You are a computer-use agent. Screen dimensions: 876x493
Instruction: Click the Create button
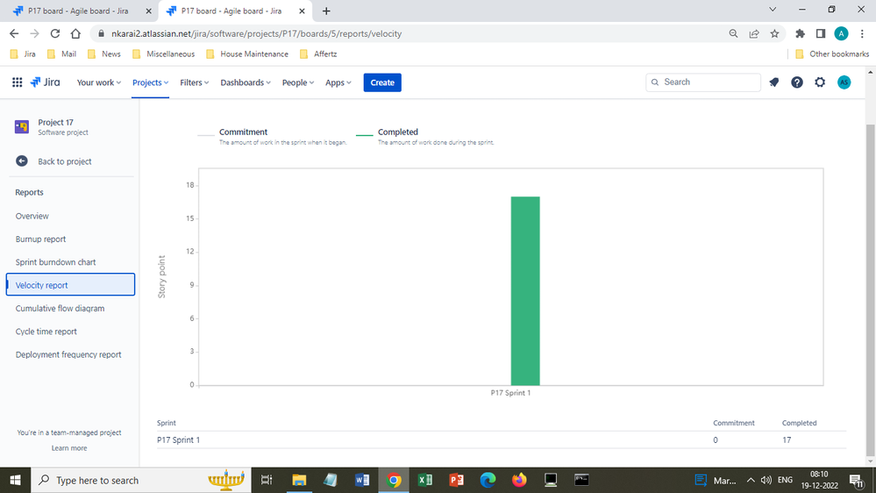[382, 82]
